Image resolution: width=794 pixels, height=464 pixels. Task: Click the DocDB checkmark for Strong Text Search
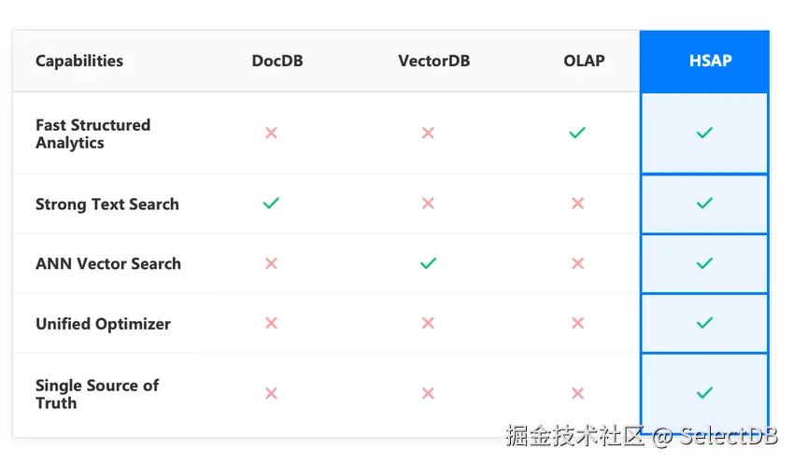coord(271,203)
